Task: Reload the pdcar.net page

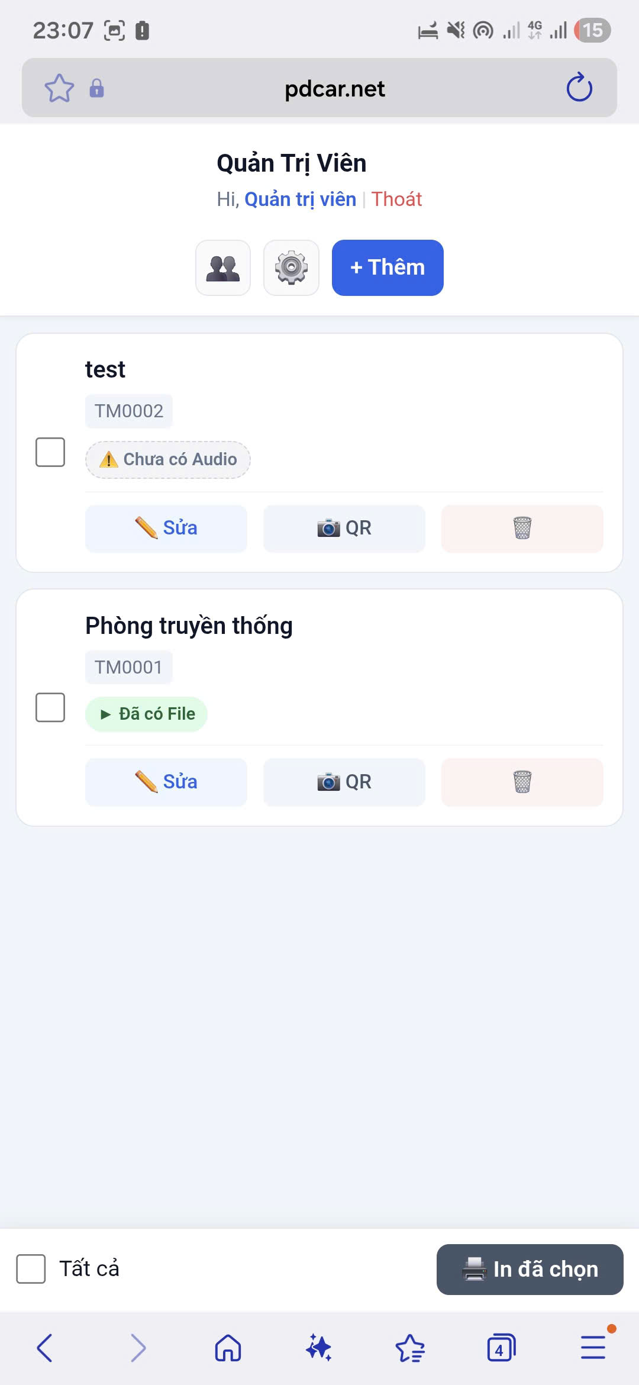Action: (x=579, y=88)
